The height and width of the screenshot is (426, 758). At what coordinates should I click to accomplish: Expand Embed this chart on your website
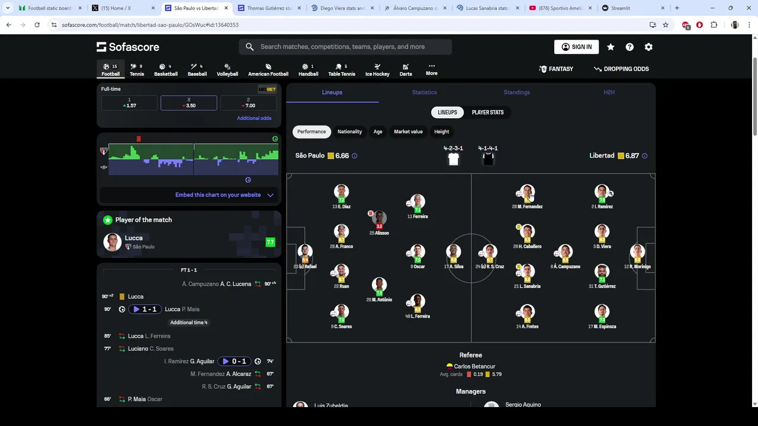click(189, 195)
